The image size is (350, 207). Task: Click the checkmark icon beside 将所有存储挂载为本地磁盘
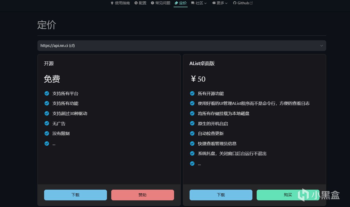[x=192, y=113]
